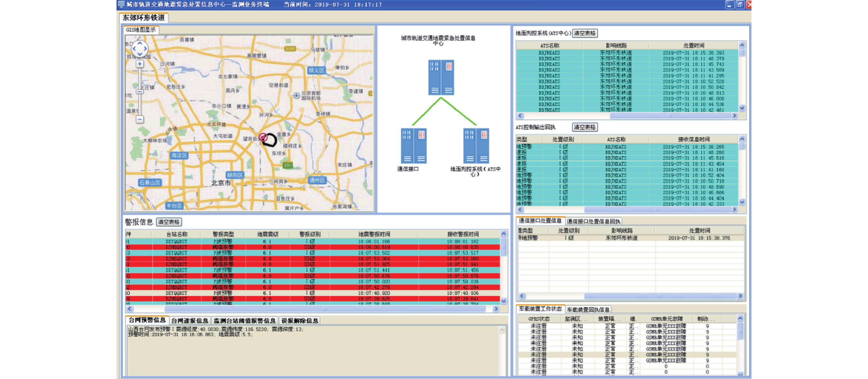Click the red earthquake marker on map

[263, 137]
